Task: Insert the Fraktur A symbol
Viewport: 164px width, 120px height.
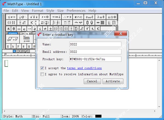Action: pyautogui.click(x=29, y=46)
